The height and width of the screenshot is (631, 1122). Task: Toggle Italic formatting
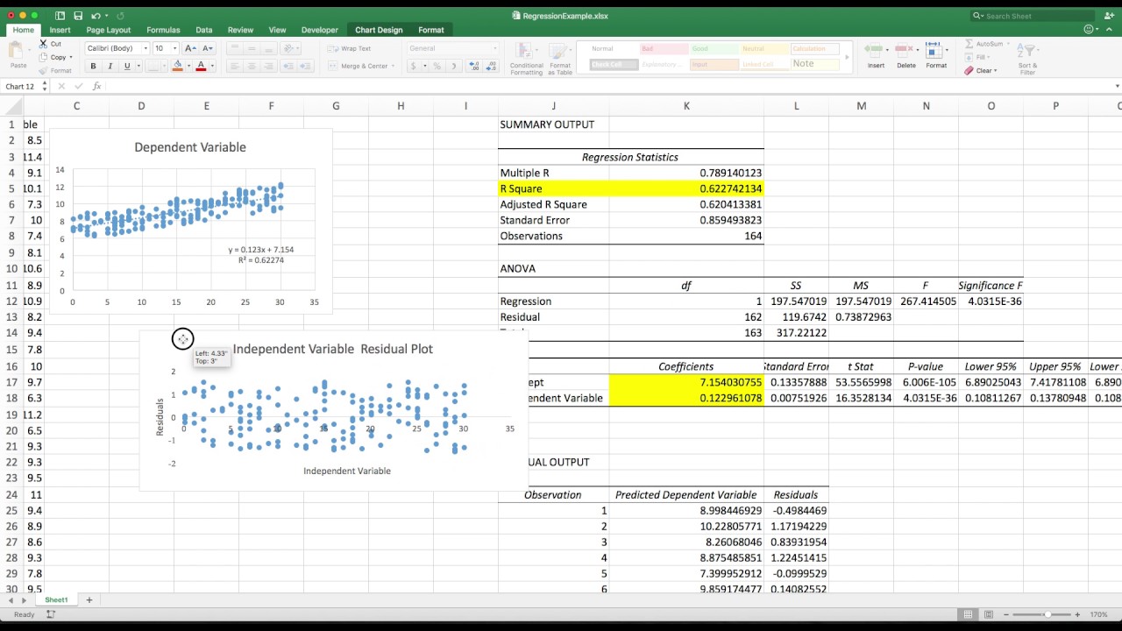pos(110,66)
